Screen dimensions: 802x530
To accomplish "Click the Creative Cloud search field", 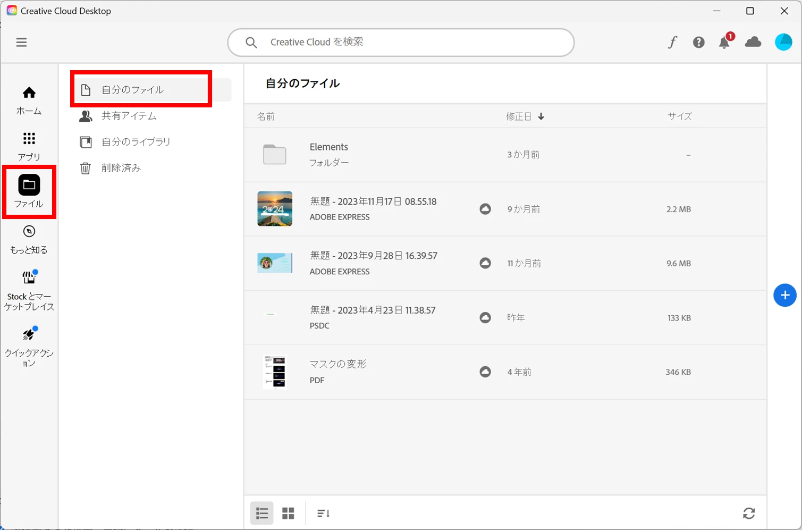I will point(401,42).
